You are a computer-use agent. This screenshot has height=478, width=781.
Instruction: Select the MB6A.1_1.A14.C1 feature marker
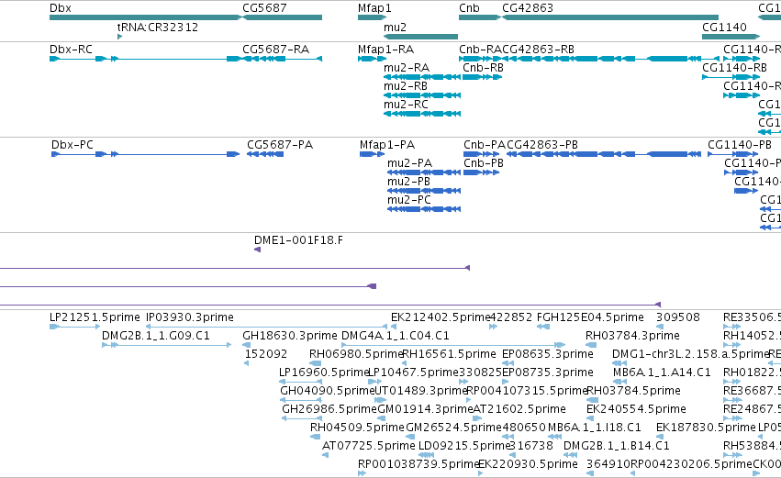coord(620,382)
